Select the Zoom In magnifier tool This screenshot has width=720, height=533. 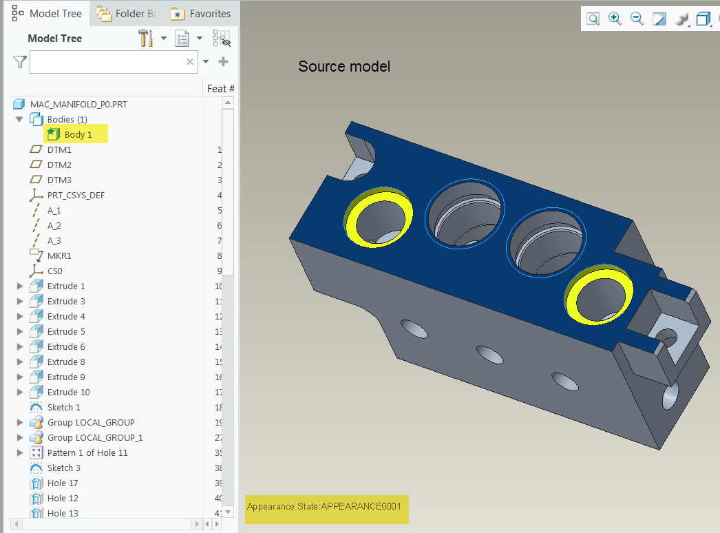click(x=615, y=19)
